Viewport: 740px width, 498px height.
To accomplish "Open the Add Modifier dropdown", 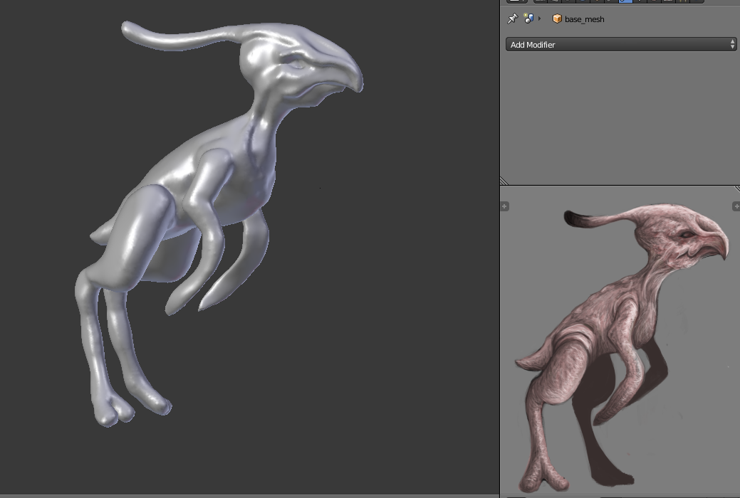I will pos(621,44).
